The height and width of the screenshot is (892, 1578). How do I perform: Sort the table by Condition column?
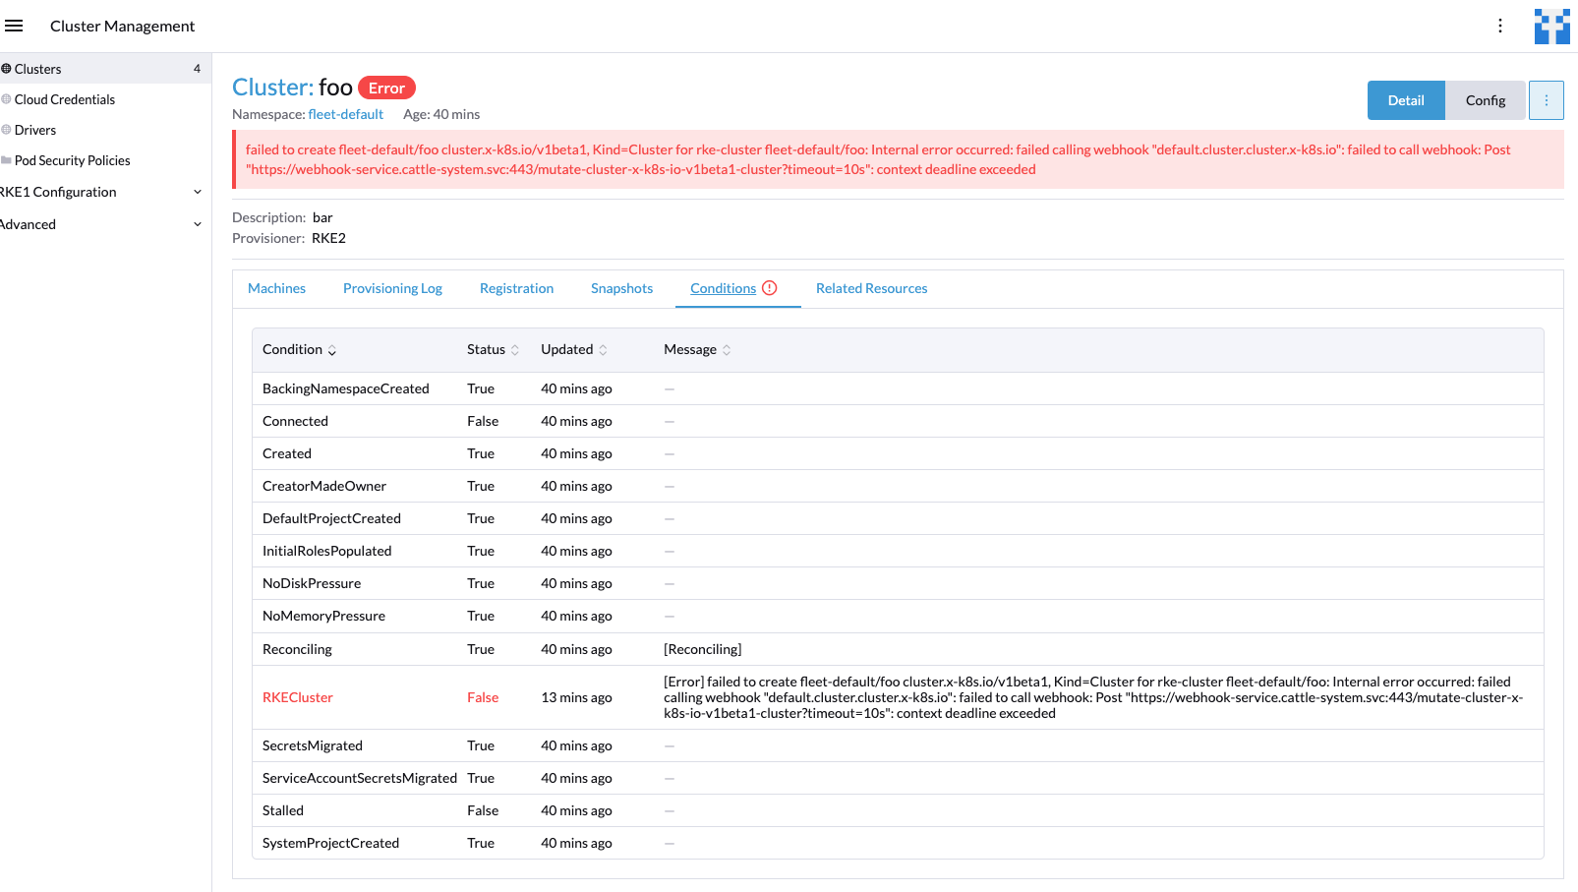pos(331,350)
